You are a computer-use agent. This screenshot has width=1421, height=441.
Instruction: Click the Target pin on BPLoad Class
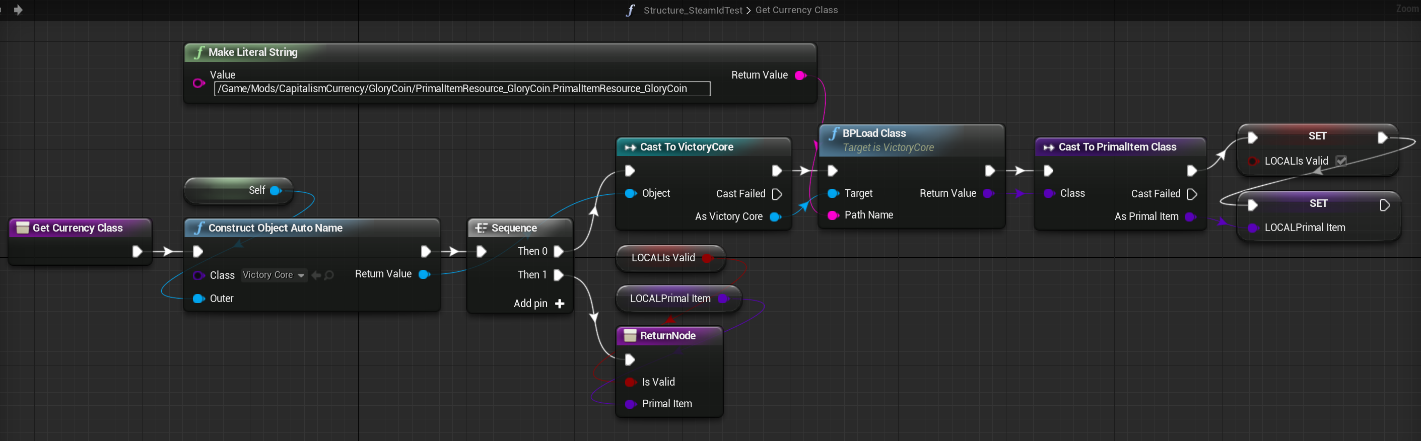[x=833, y=193]
